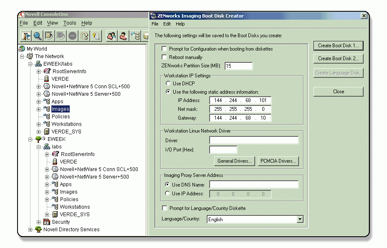Click the Close button
Screen dimensions: 387x248
(x=339, y=92)
